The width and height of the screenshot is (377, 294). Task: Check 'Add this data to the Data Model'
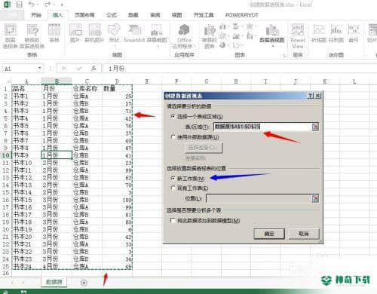point(173,221)
